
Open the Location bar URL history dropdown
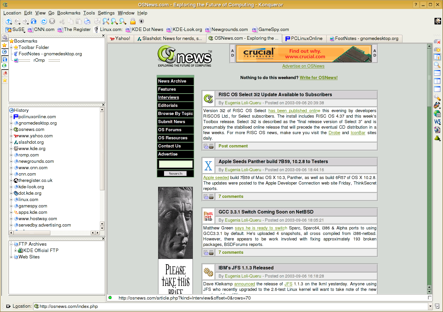pyautogui.click(x=430, y=306)
